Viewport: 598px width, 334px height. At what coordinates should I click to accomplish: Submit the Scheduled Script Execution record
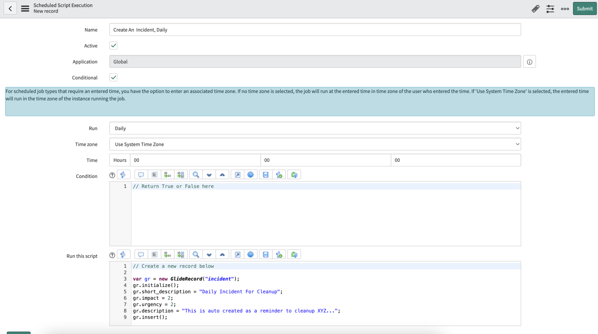584,8
